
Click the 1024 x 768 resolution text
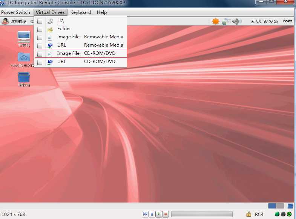[x=13, y=214]
